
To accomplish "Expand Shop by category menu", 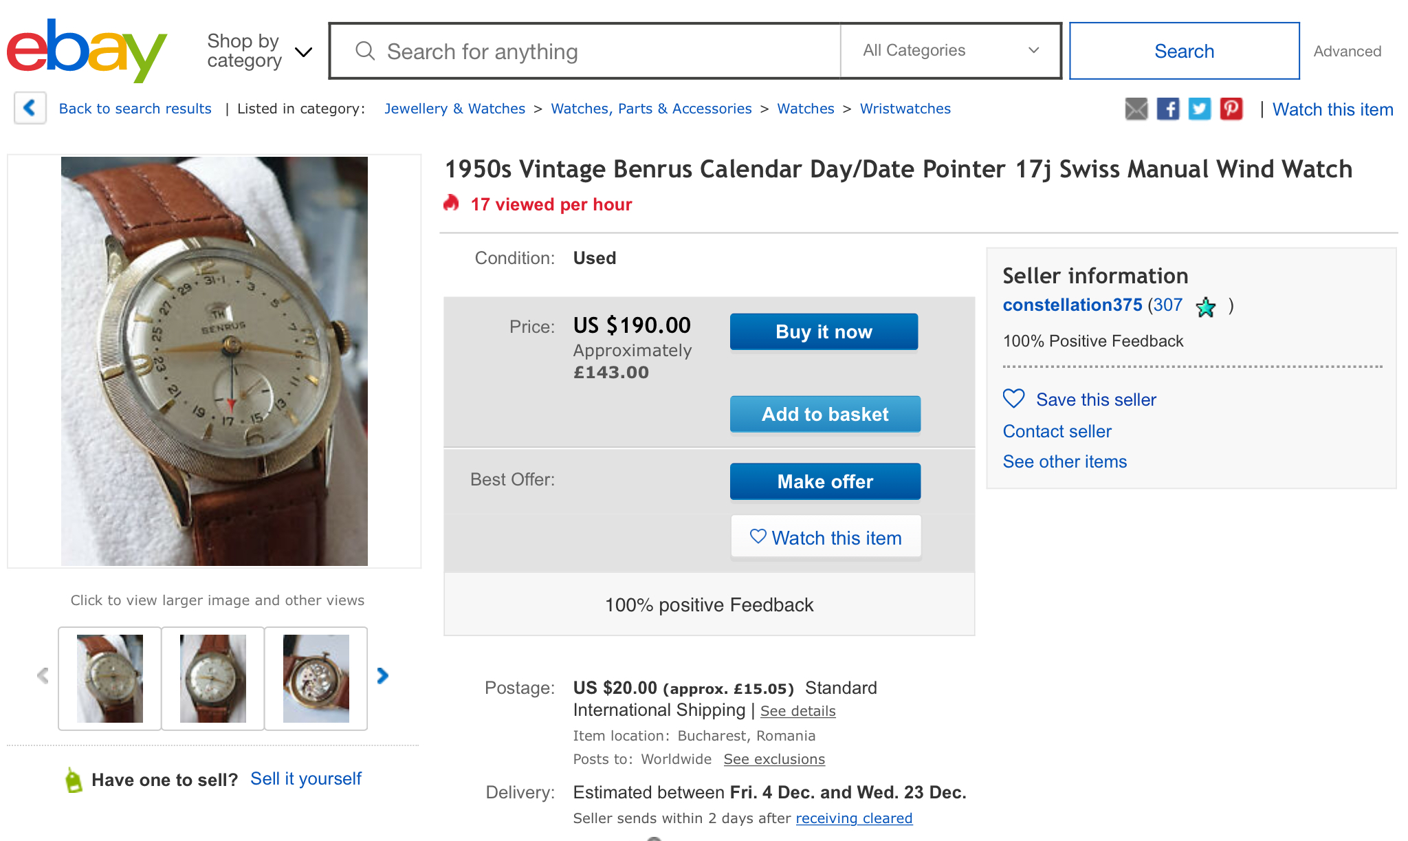I will pos(259,51).
